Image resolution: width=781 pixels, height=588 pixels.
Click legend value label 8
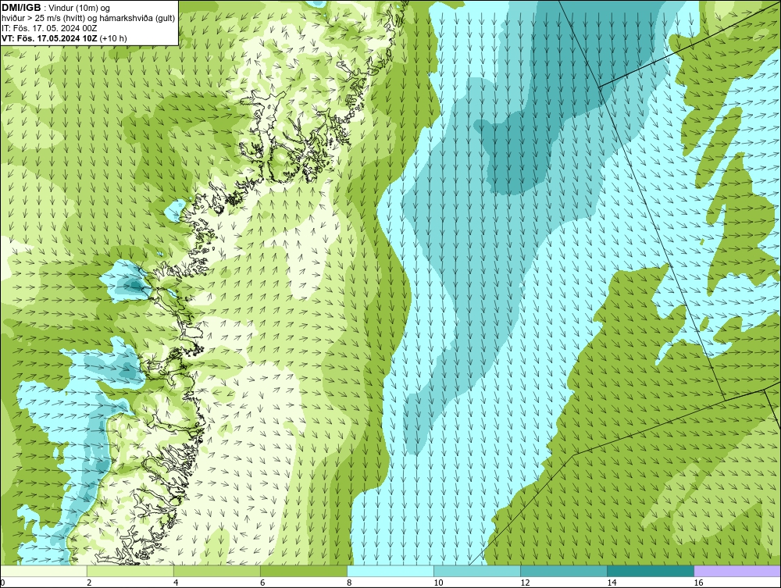pos(349,583)
